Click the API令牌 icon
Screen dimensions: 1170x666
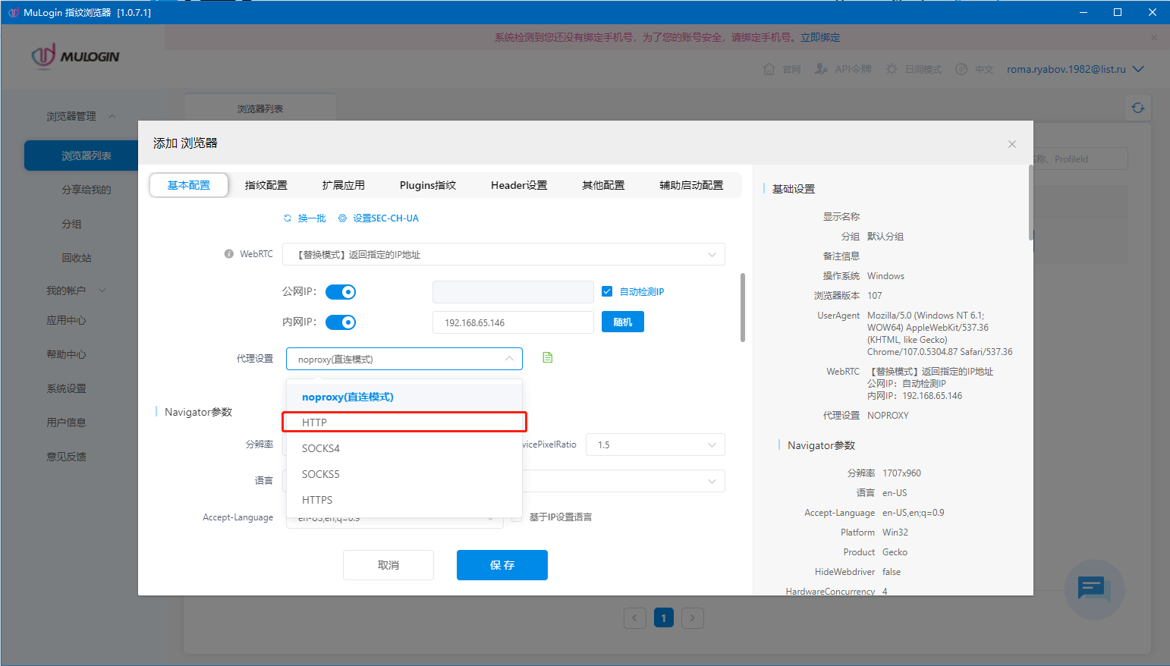(821, 69)
